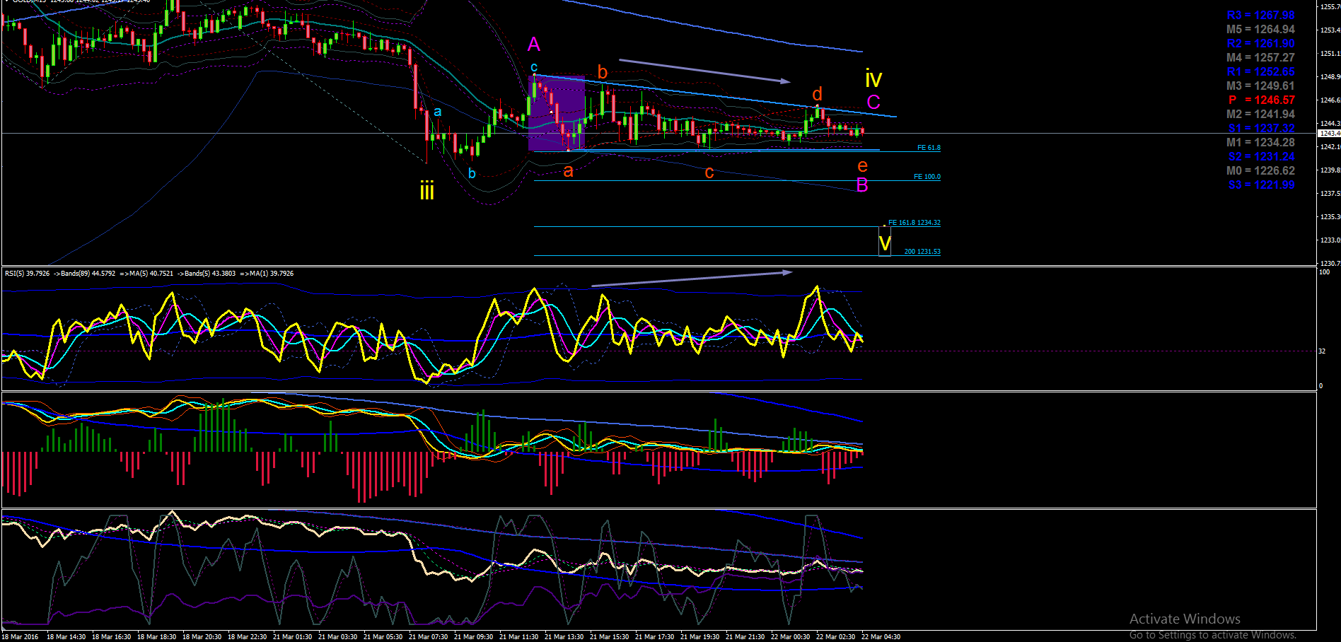Click the 22 Mar 00:30 time label
This screenshot has height=642, width=1341.
pos(791,637)
